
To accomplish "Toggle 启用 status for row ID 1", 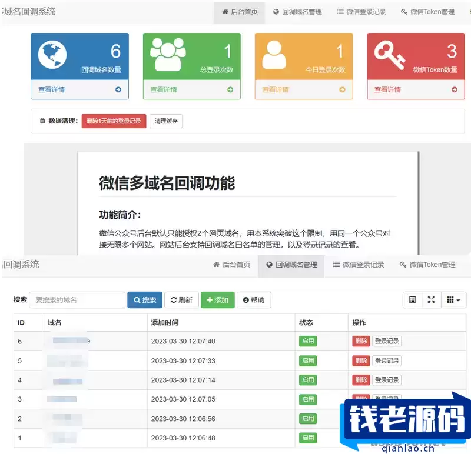I will 308,438.
